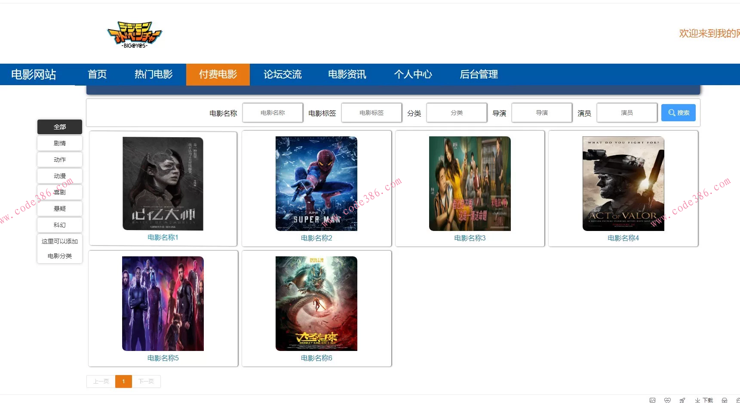Click the download 下载 icon in bottom toolbar
Image resolution: width=740 pixels, height=403 pixels.
701,400
